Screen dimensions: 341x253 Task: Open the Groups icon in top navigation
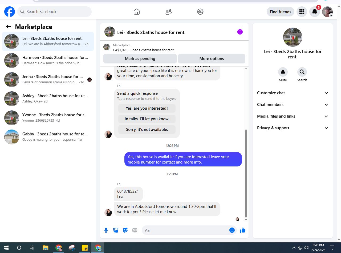pyautogui.click(x=200, y=12)
